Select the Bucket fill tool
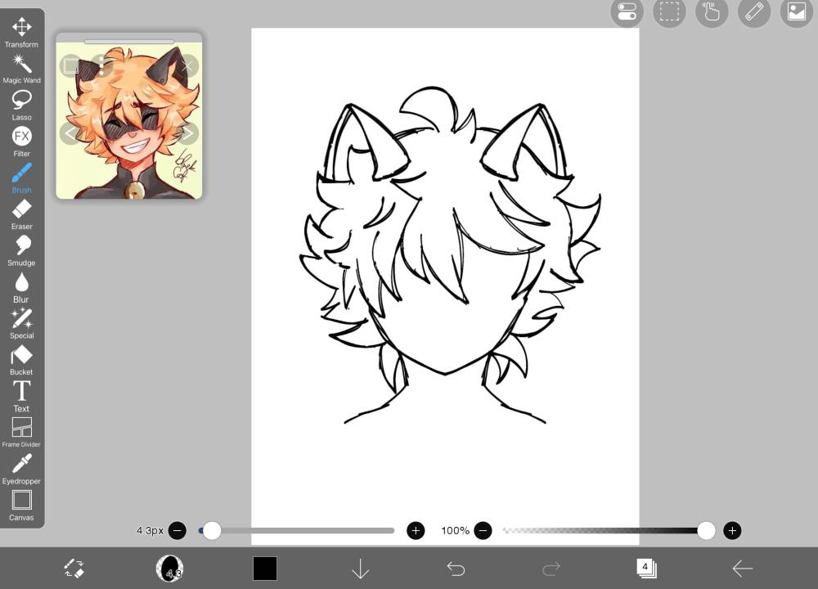Viewport: 818px width, 589px height. 21,361
